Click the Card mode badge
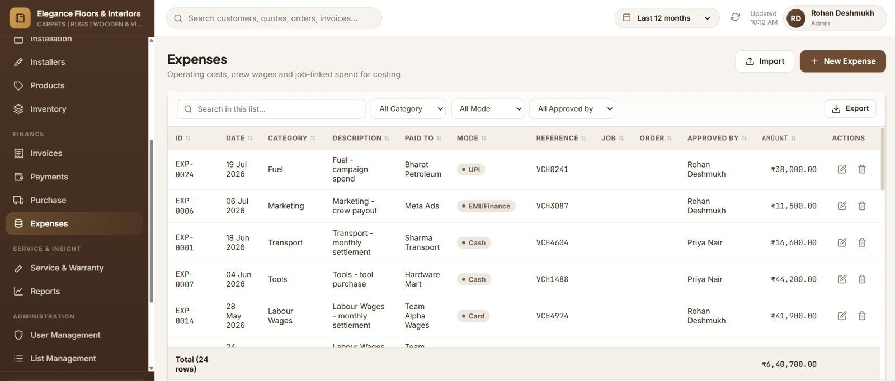 (473, 316)
